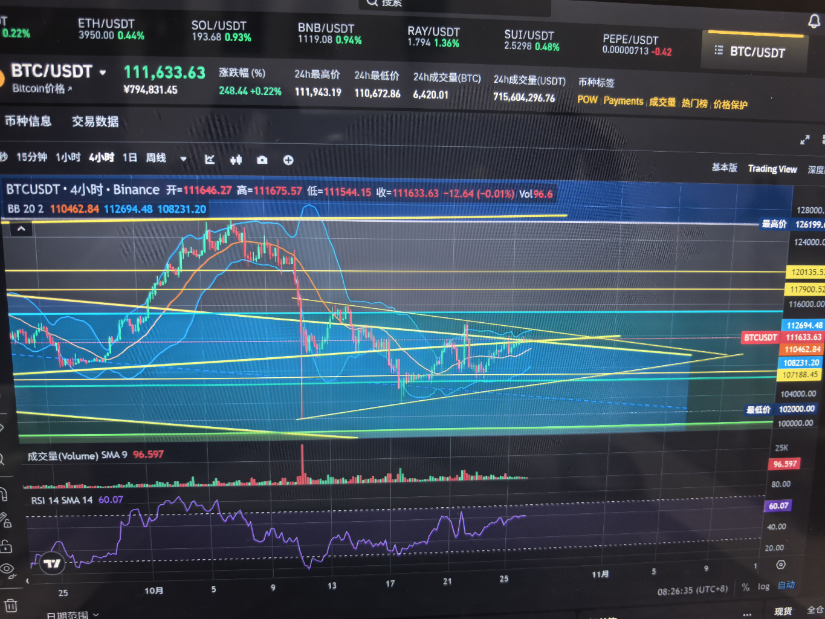The height and width of the screenshot is (619, 825).
Task: Click the plus circle icon in toolbar
Action: tap(288, 160)
